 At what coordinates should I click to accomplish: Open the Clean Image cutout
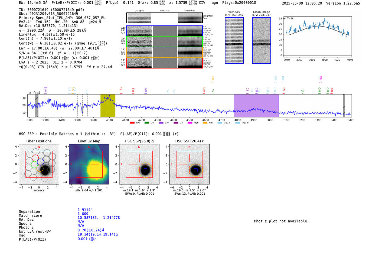(x=262, y=40)
